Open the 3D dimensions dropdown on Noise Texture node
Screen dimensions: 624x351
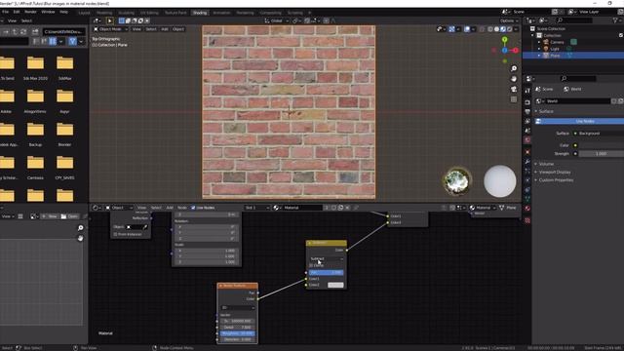coord(238,308)
